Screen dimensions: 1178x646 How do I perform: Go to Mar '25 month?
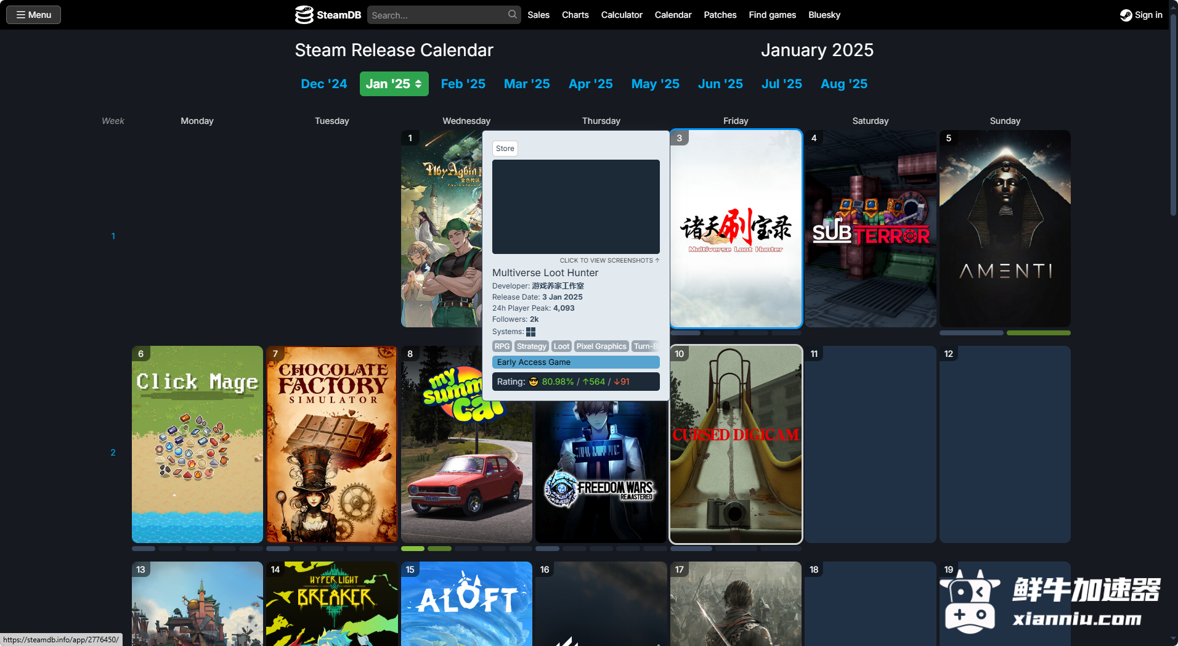[527, 84]
